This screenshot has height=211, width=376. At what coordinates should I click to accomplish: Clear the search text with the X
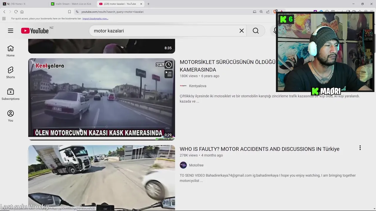[241, 31]
